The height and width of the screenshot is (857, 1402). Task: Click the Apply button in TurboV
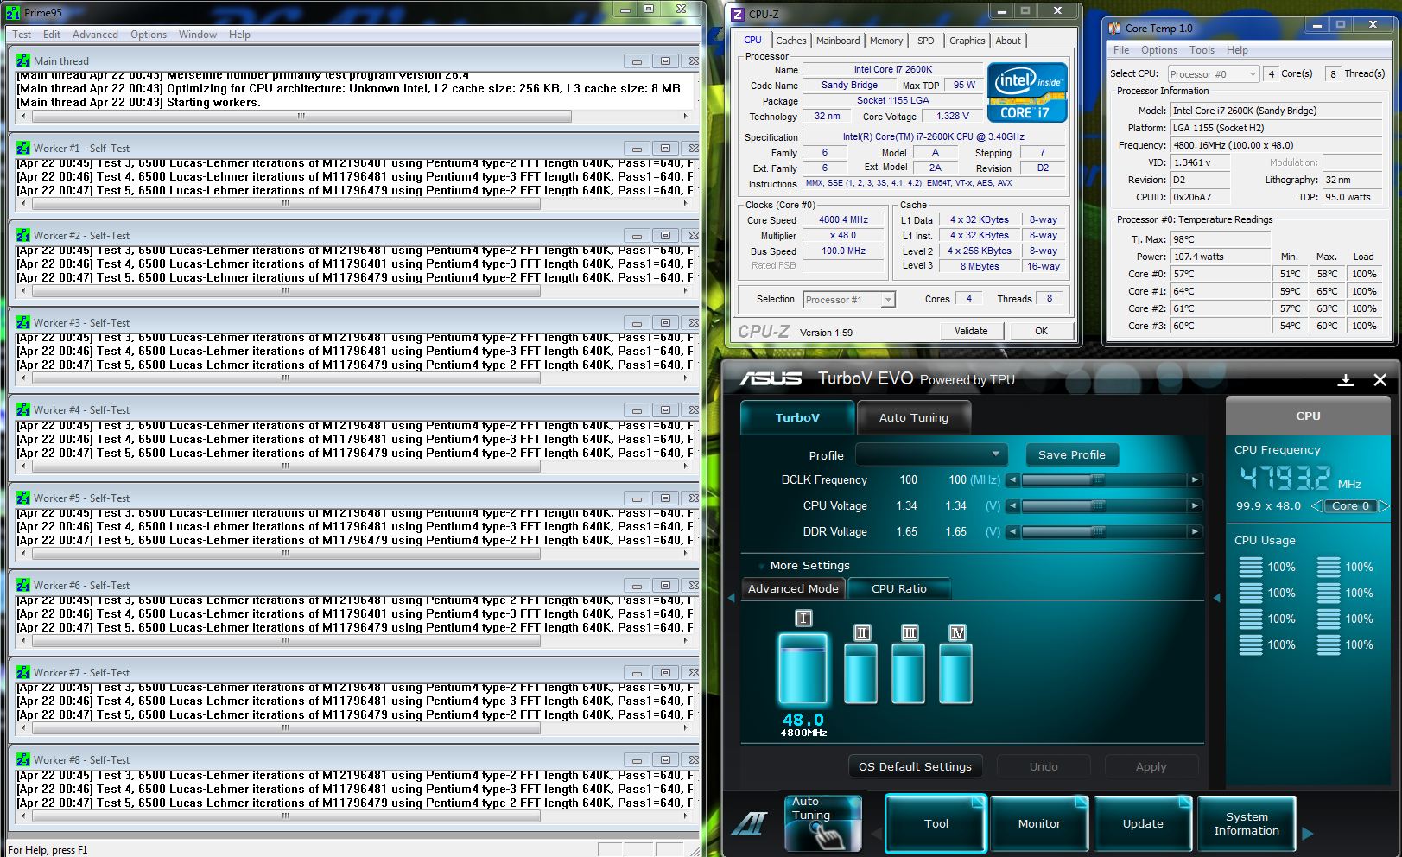(x=1151, y=766)
